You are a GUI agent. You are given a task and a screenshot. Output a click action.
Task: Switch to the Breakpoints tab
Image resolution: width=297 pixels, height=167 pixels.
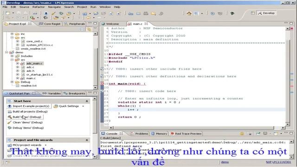[x=74, y=93]
